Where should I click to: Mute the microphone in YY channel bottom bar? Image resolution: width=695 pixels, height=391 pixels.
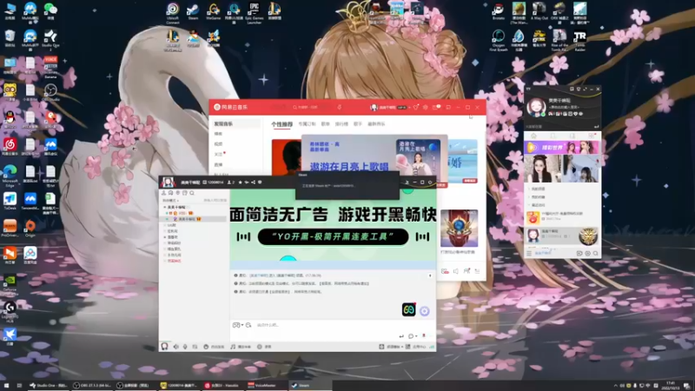[x=185, y=347]
